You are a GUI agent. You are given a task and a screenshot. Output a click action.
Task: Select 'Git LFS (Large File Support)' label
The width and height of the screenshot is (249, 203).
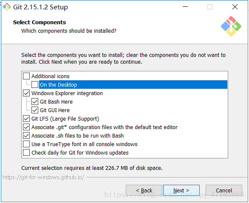65,119
